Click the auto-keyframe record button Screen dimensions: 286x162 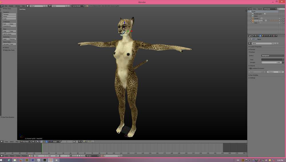(x=102, y=156)
